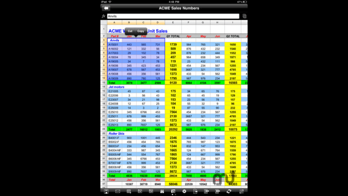Email the spreadsheet via envelope icon
348x196 pixels.
(x=118, y=191)
